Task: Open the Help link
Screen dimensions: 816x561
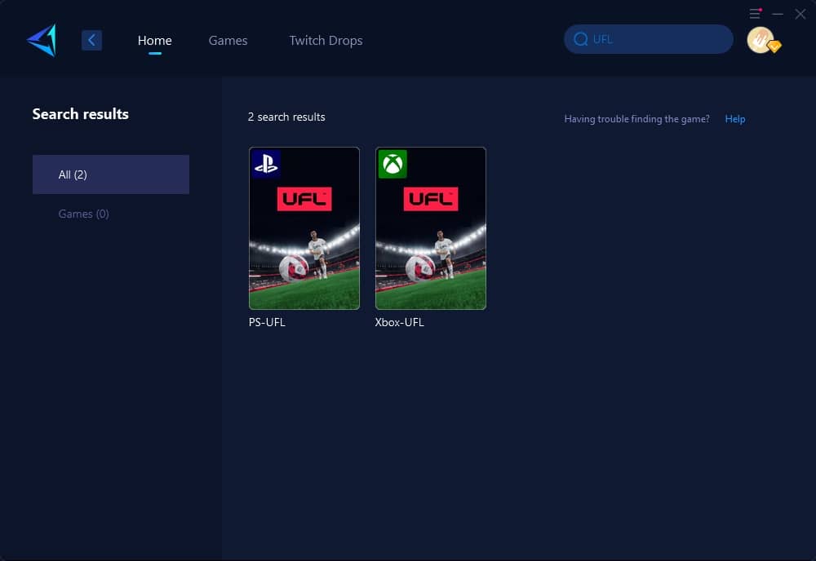Action: coord(734,119)
